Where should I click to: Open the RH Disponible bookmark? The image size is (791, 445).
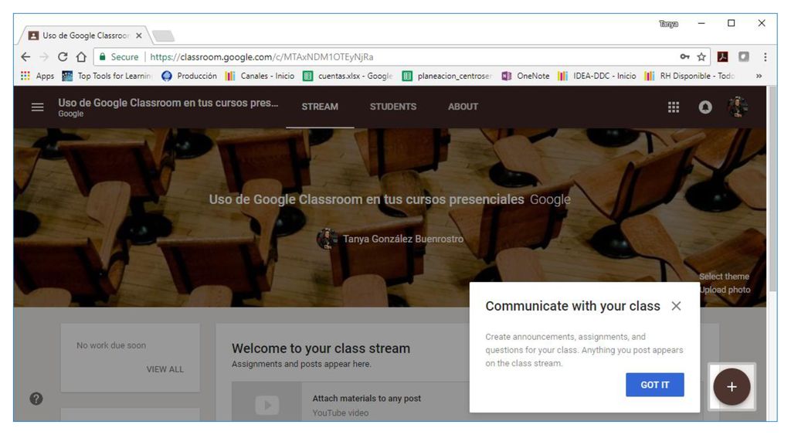690,76
